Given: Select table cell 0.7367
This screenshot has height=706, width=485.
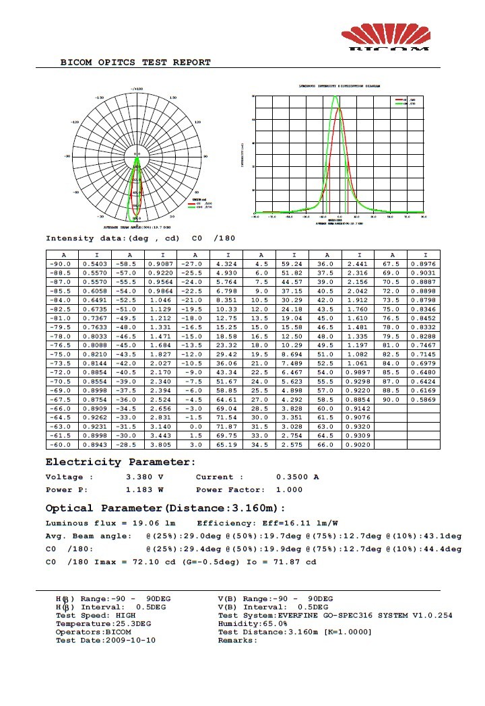Looking at the screenshot, I should point(95,318).
